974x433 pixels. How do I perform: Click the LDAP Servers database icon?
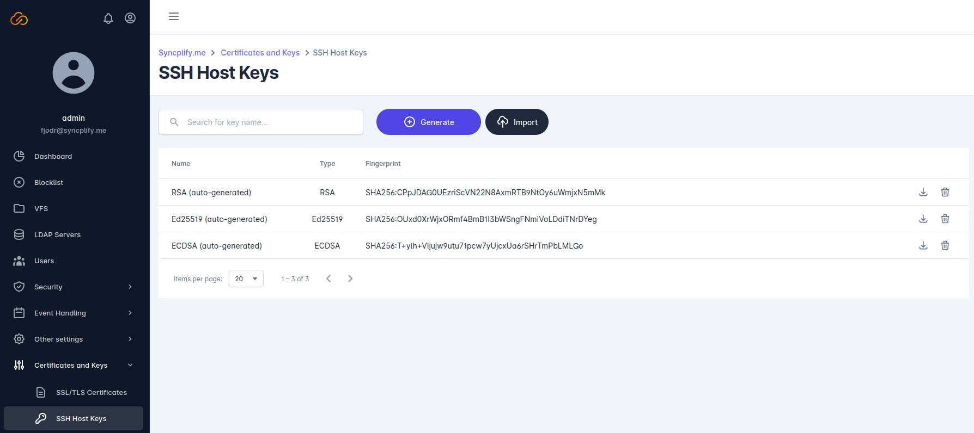click(19, 234)
